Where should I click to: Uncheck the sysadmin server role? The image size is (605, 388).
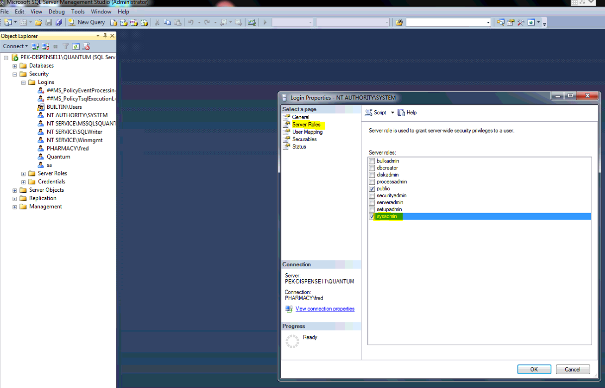(372, 217)
